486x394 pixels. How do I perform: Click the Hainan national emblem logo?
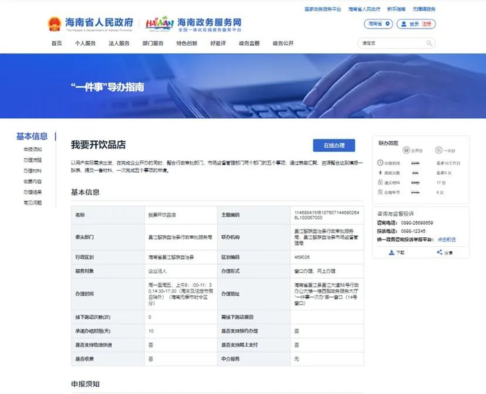(x=55, y=24)
